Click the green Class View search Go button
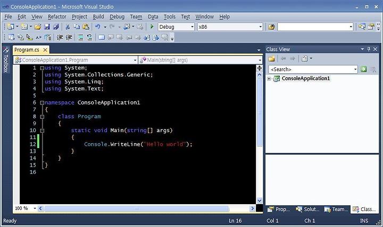Screen dimensions: 383x227 tap(363, 69)
